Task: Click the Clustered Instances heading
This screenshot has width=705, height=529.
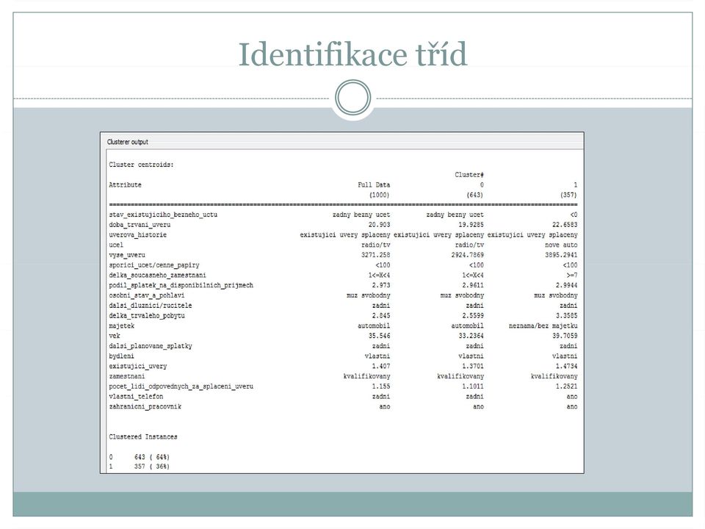Action: coord(143,436)
